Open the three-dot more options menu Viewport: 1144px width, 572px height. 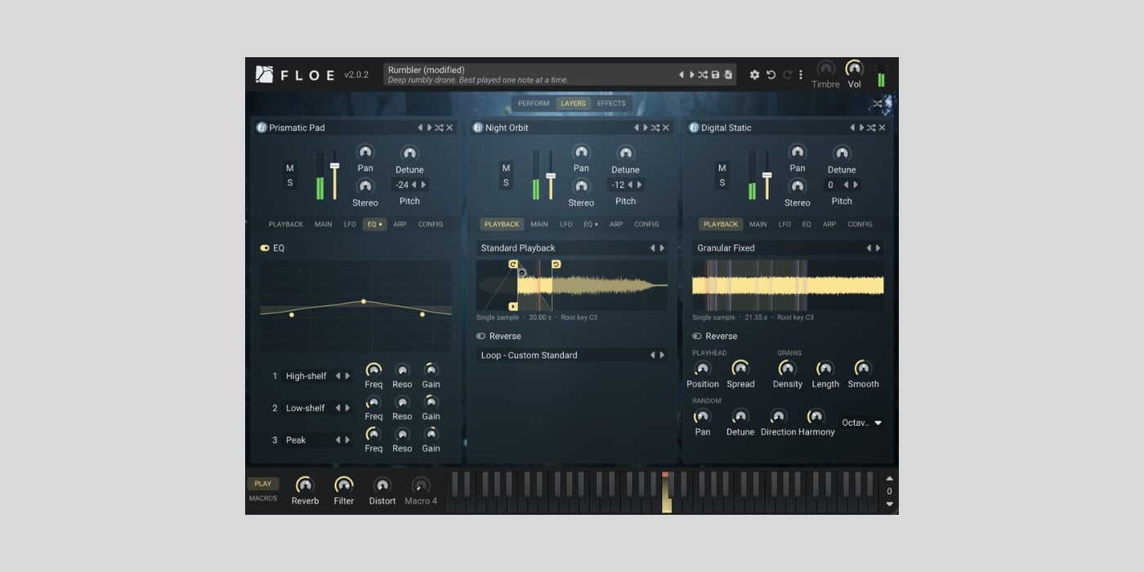[x=801, y=74]
